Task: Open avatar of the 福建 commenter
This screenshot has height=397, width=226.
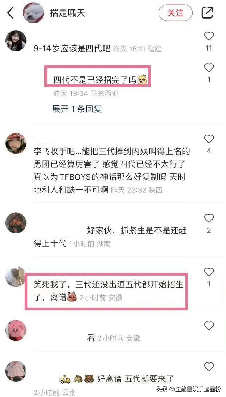Action: (16, 40)
